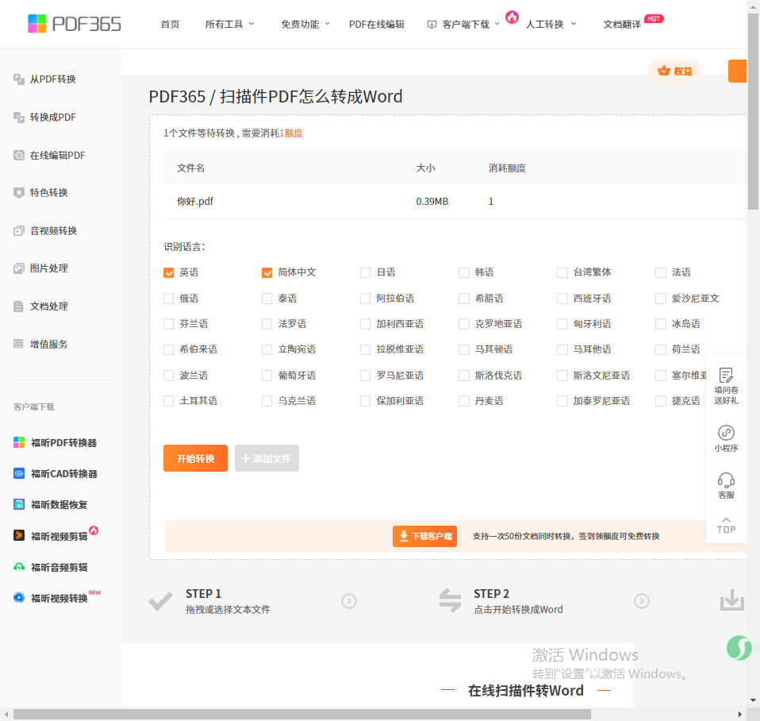Image resolution: width=760 pixels, height=721 pixels.
Task: Select the 法语 checkbox
Action: pos(661,272)
